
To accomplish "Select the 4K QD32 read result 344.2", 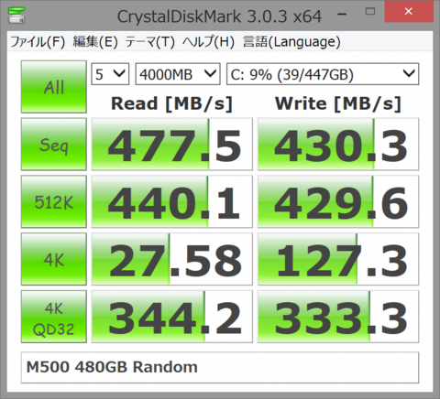I will click(172, 317).
